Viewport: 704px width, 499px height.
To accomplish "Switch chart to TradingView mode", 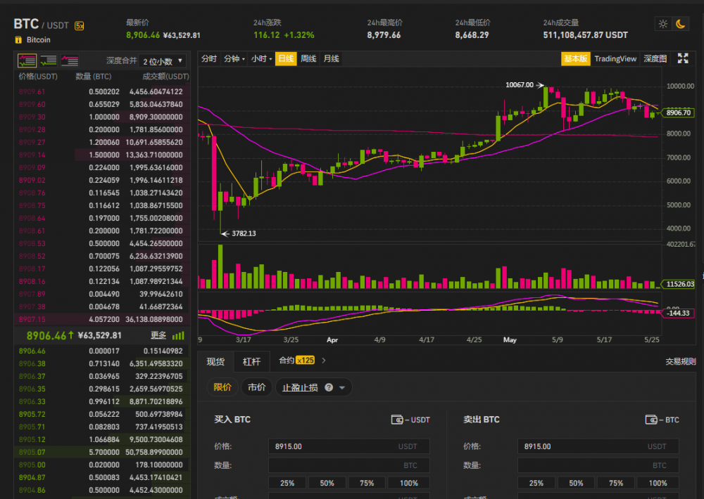I will coord(615,59).
